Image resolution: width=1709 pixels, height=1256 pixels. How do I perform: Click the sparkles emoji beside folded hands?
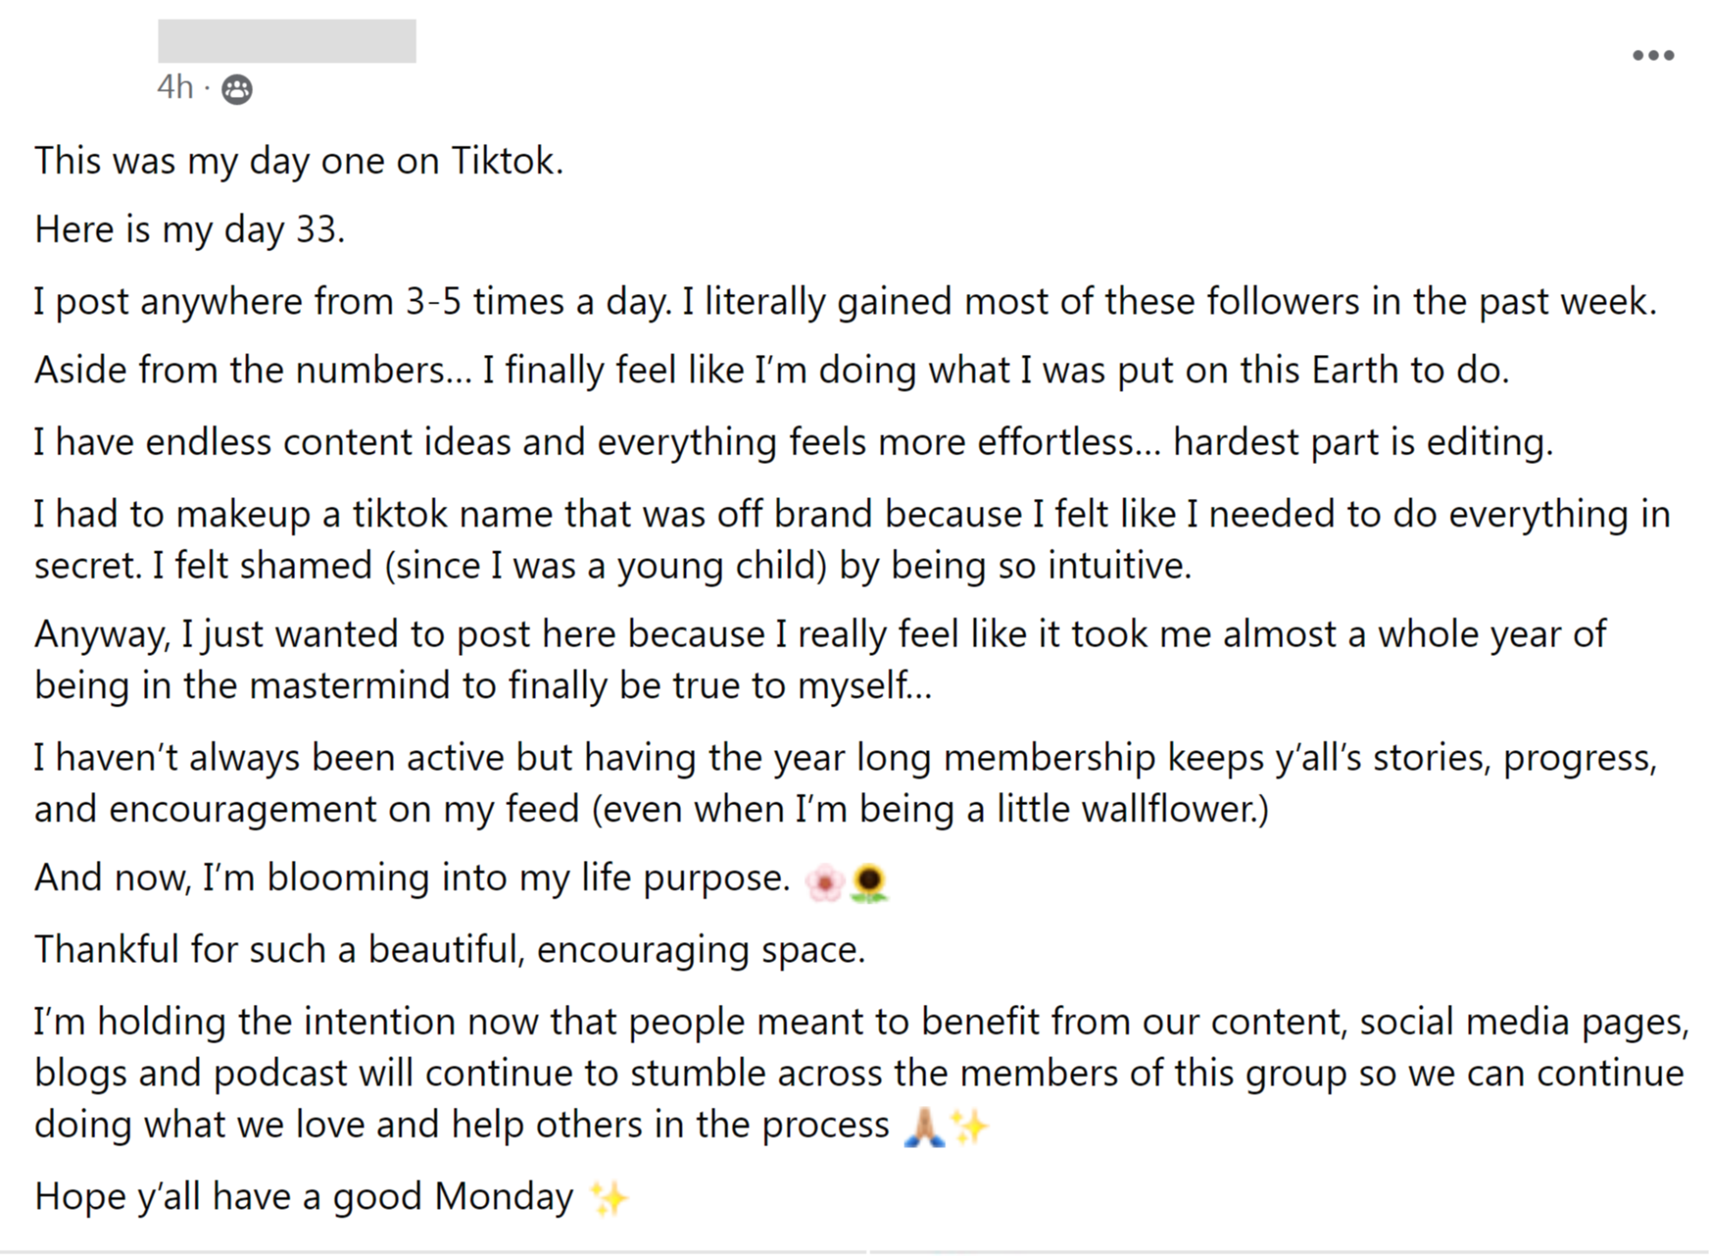coord(970,1127)
